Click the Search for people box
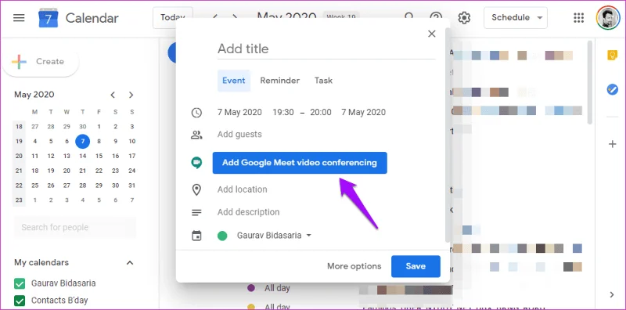 coord(75,227)
